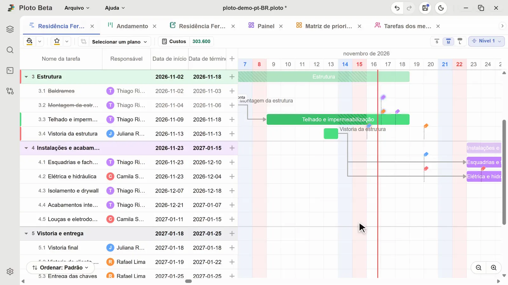Select the Telhado e impermeabilização Gantt bar
Viewport: 508px width, 285px height.
[x=338, y=119]
